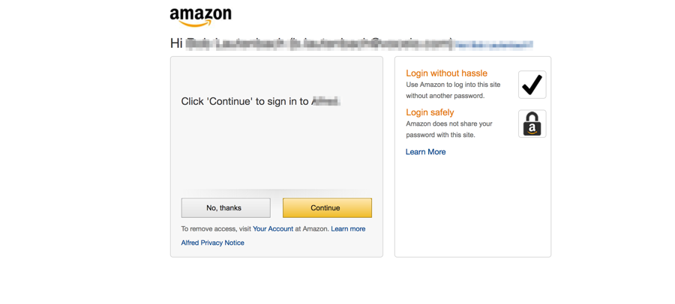Click the Amazon logo

click(x=200, y=16)
